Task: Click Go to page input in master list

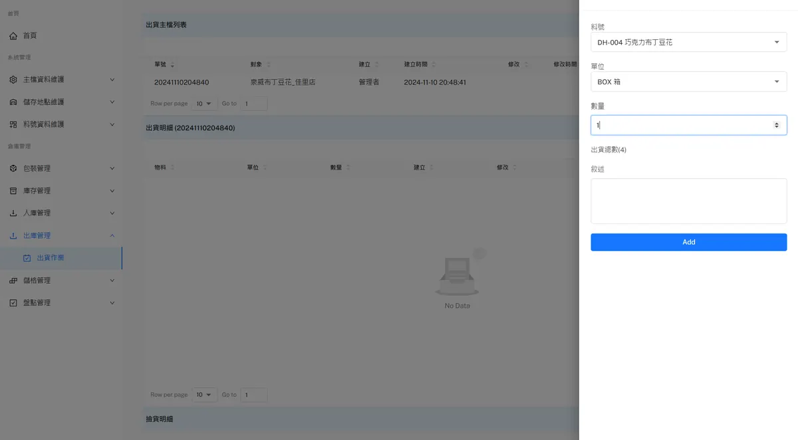Action: [254, 104]
